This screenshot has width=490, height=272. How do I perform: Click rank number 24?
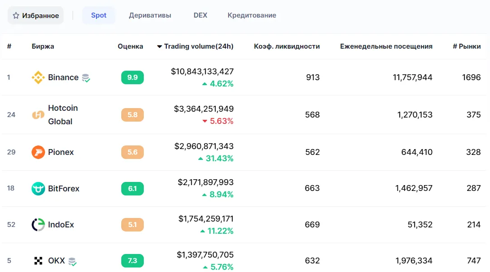point(11,114)
